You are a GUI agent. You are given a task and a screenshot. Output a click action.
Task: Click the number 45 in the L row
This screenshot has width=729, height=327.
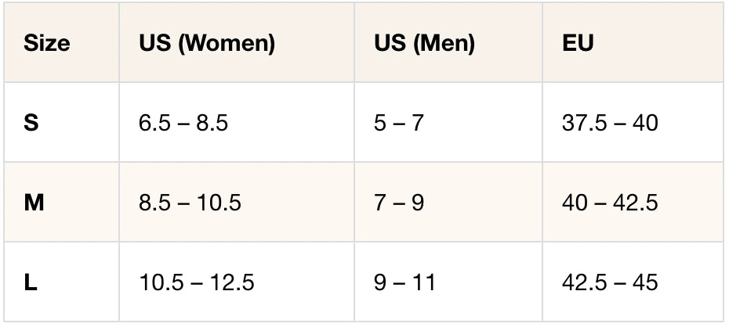pyautogui.click(x=644, y=282)
